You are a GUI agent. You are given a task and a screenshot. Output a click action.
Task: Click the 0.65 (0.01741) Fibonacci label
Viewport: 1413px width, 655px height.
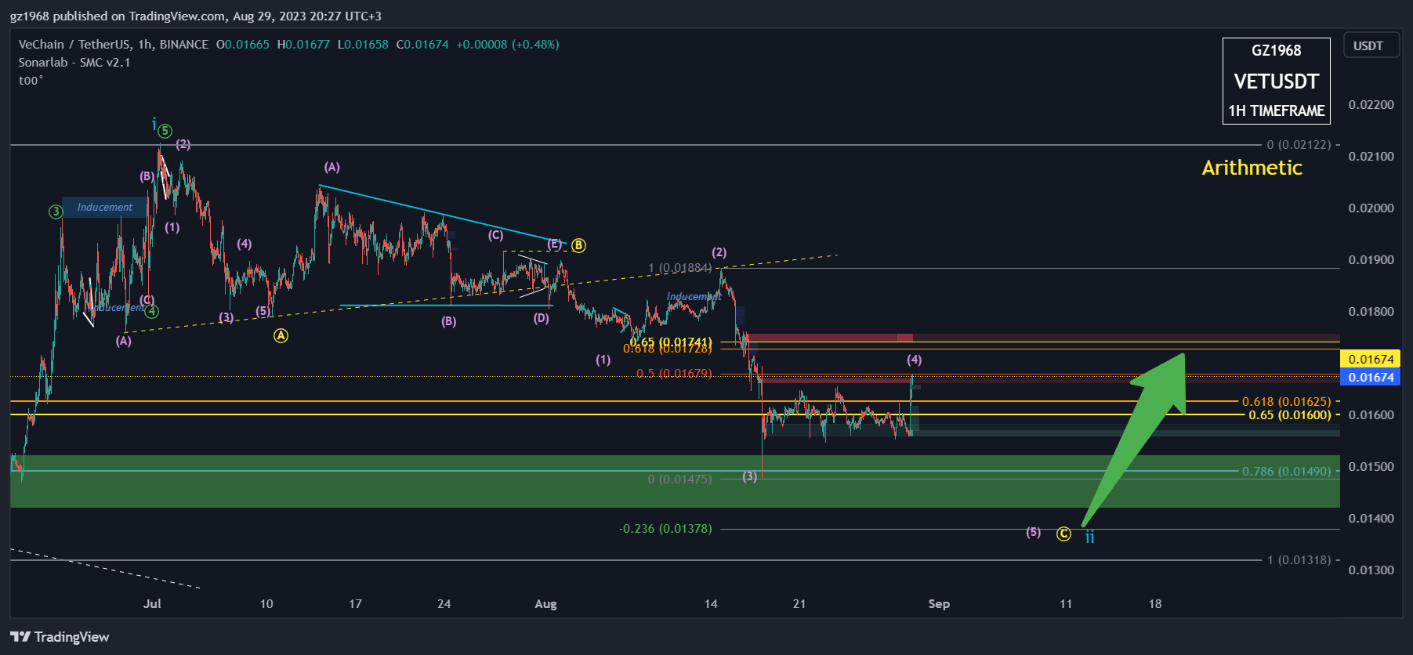tap(671, 342)
